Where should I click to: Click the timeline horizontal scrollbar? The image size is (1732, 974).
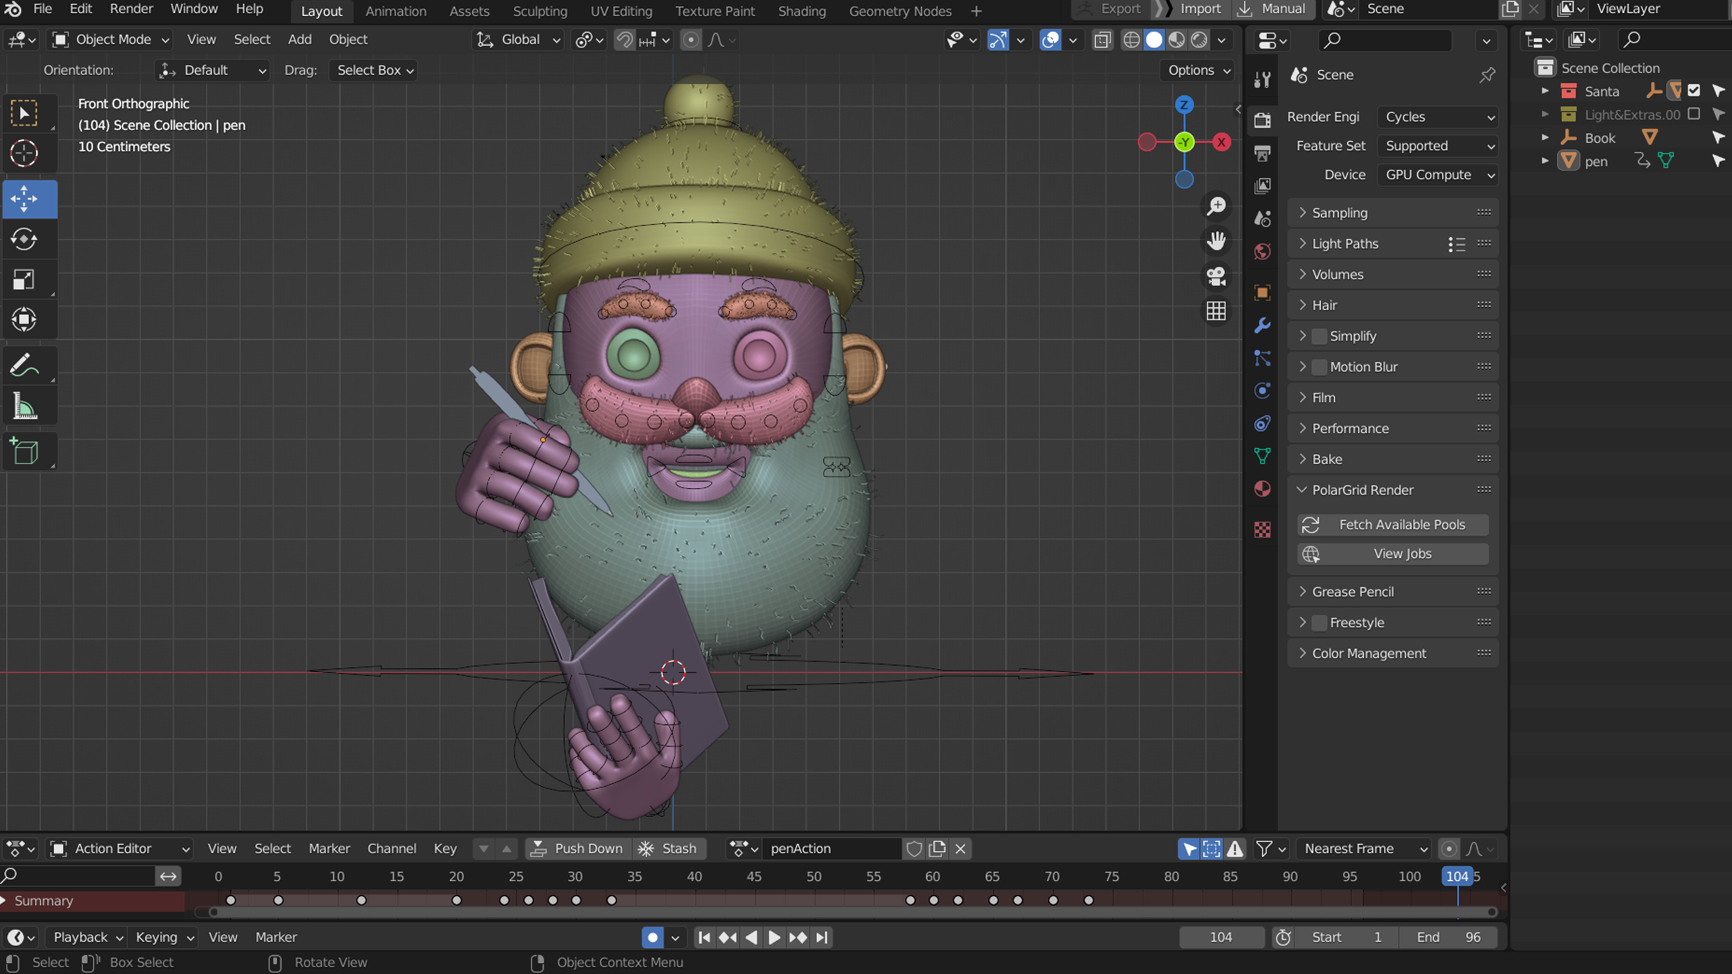[x=852, y=912]
